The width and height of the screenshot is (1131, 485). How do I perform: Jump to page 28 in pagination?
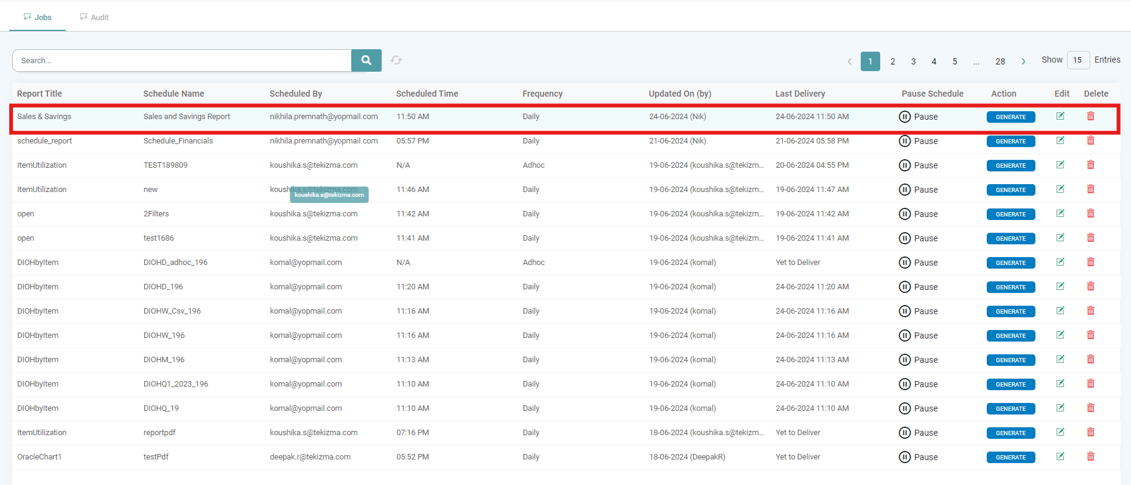click(x=1000, y=61)
